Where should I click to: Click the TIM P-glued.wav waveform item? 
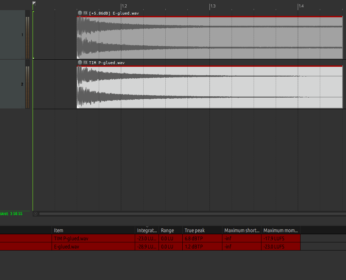click(x=210, y=87)
